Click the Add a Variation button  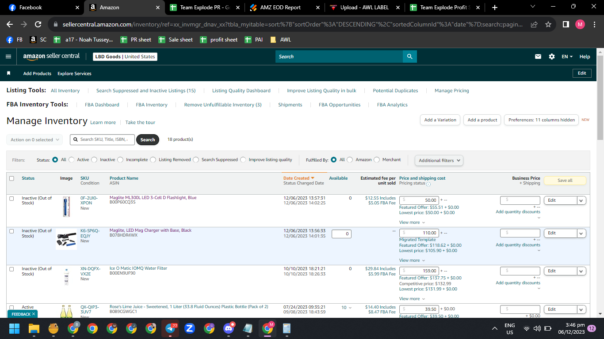click(x=440, y=120)
